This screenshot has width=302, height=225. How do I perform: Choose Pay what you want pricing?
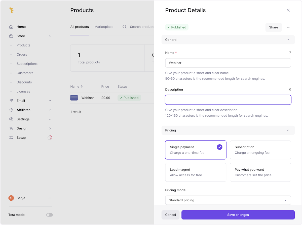[260, 172]
